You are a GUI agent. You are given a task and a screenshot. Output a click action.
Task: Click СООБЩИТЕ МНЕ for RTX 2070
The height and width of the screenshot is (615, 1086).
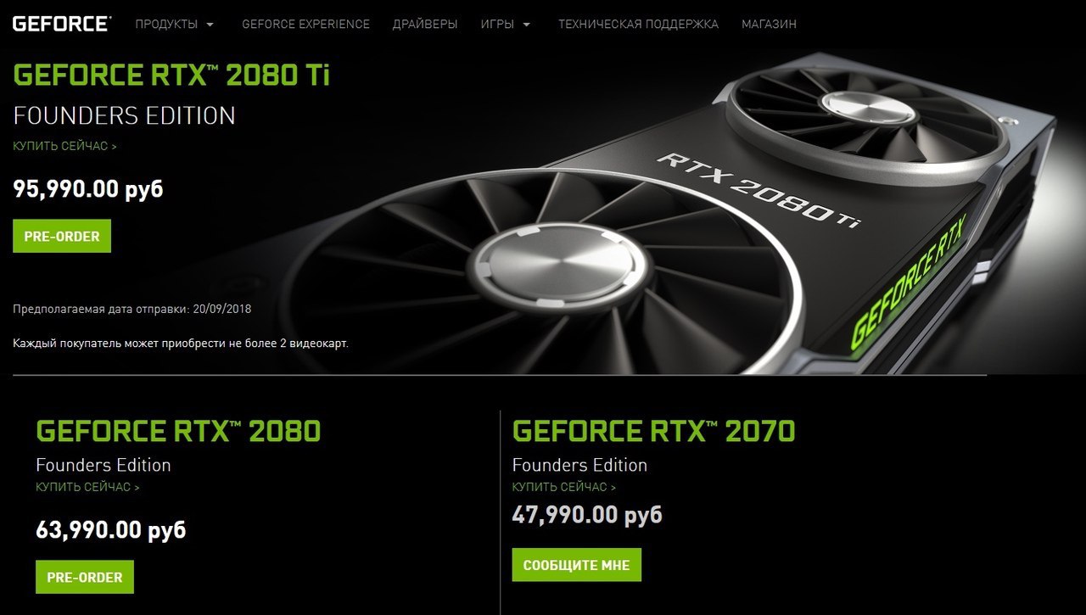click(x=577, y=565)
